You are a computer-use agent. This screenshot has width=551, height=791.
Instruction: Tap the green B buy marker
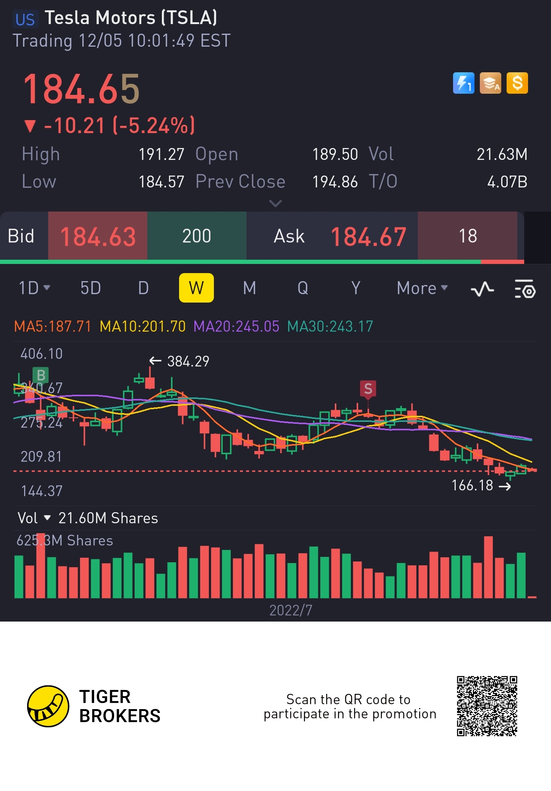pyautogui.click(x=41, y=375)
